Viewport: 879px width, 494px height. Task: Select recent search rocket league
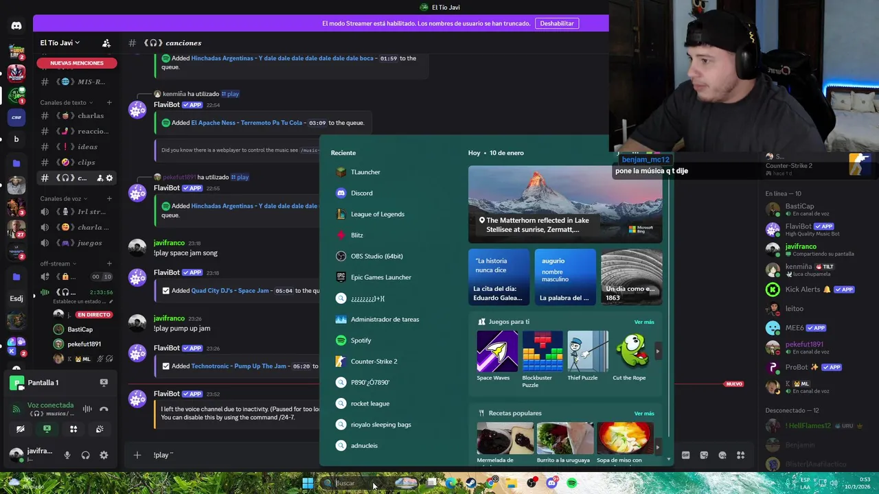(x=391, y=403)
